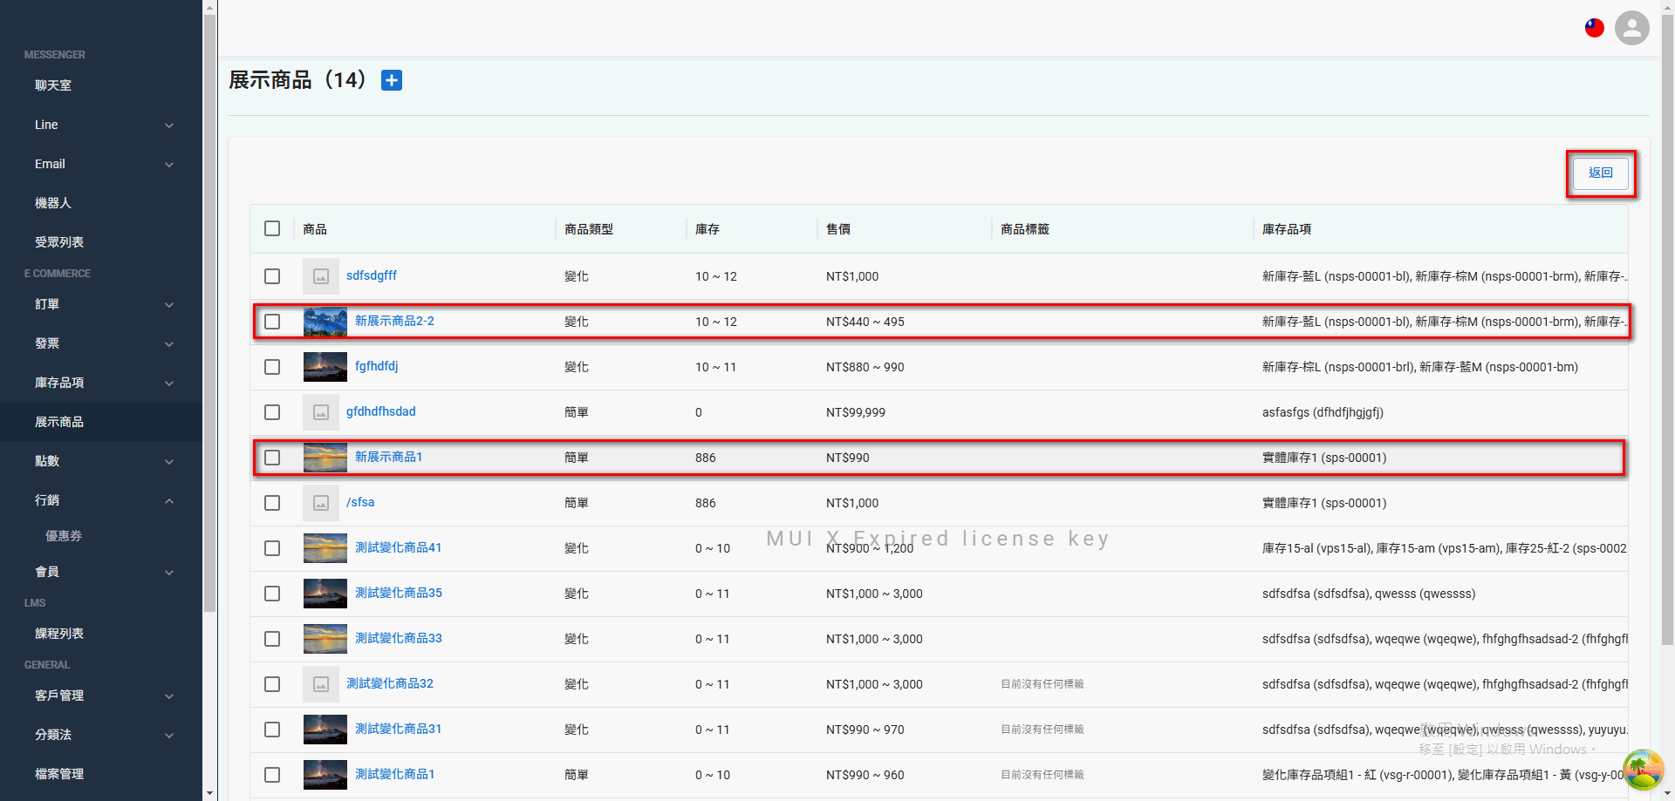
Task: Open thumbnail of 新展示商品2-2
Action: tap(325, 322)
